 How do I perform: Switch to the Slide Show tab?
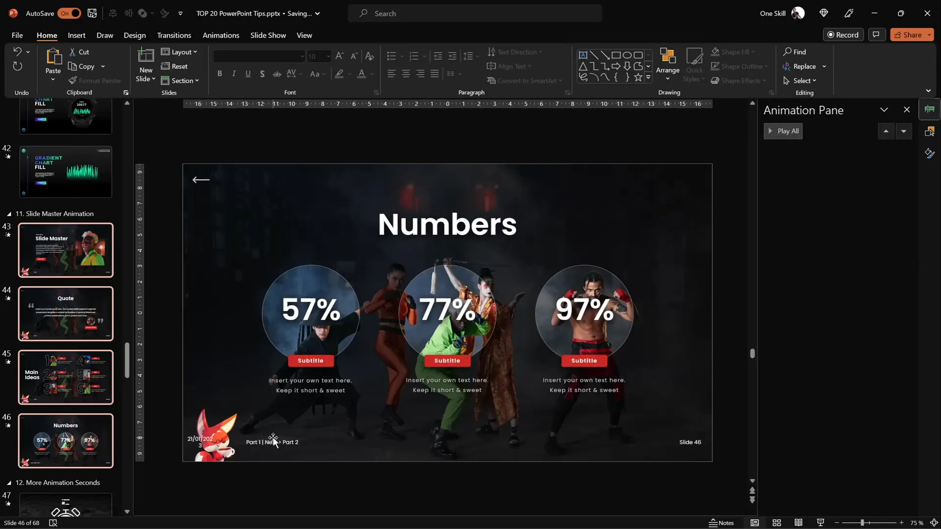click(268, 35)
